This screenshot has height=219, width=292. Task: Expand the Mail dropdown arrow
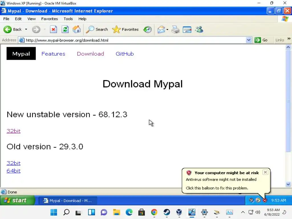[167, 29]
